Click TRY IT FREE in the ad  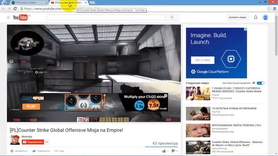coord(203,60)
